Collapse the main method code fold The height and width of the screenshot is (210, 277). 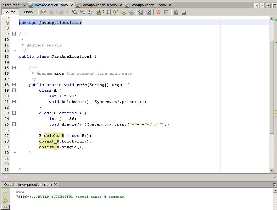pyautogui.click(x=14, y=84)
